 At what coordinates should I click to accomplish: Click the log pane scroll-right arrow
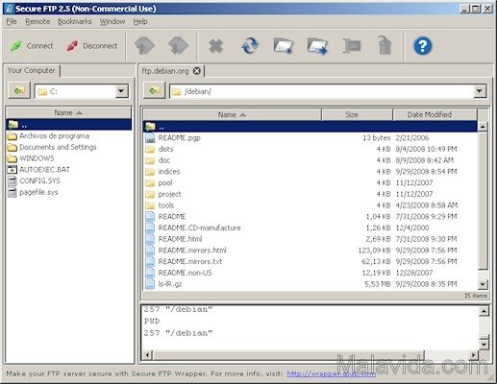click(x=473, y=354)
